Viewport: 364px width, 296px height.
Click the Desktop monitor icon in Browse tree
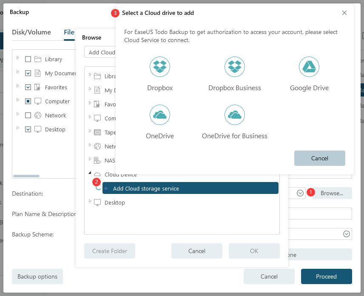97,202
